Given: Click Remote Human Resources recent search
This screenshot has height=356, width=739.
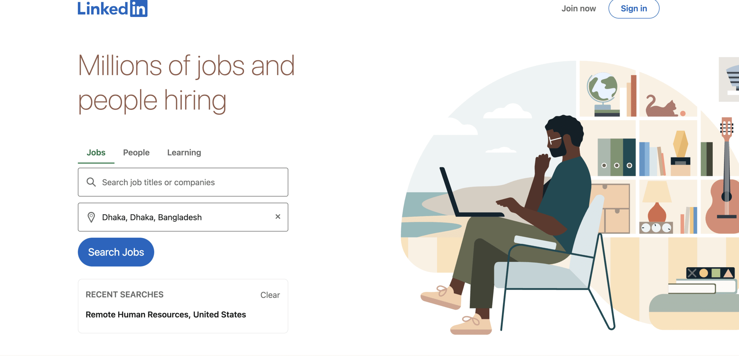Looking at the screenshot, I should [x=165, y=315].
